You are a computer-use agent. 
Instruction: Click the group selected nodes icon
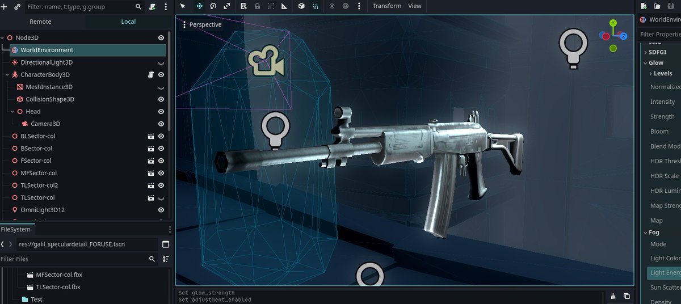click(x=271, y=6)
